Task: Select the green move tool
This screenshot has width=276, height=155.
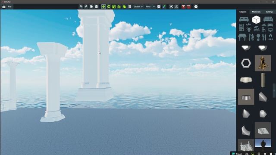Action: (x=103, y=7)
